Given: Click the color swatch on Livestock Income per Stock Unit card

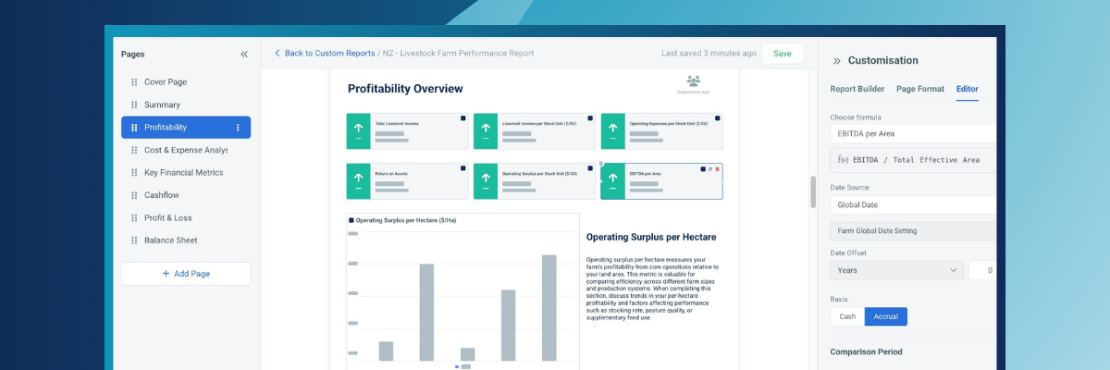Looking at the screenshot, I should (x=590, y=118).
